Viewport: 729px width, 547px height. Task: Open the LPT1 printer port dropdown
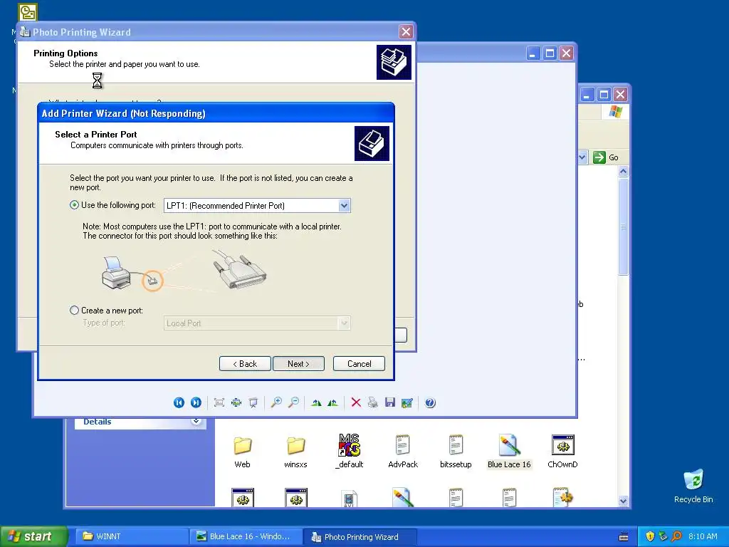[344, 206]
